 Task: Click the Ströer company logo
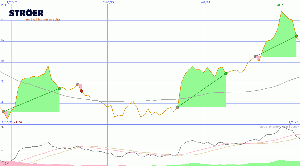tap(27, 13)
